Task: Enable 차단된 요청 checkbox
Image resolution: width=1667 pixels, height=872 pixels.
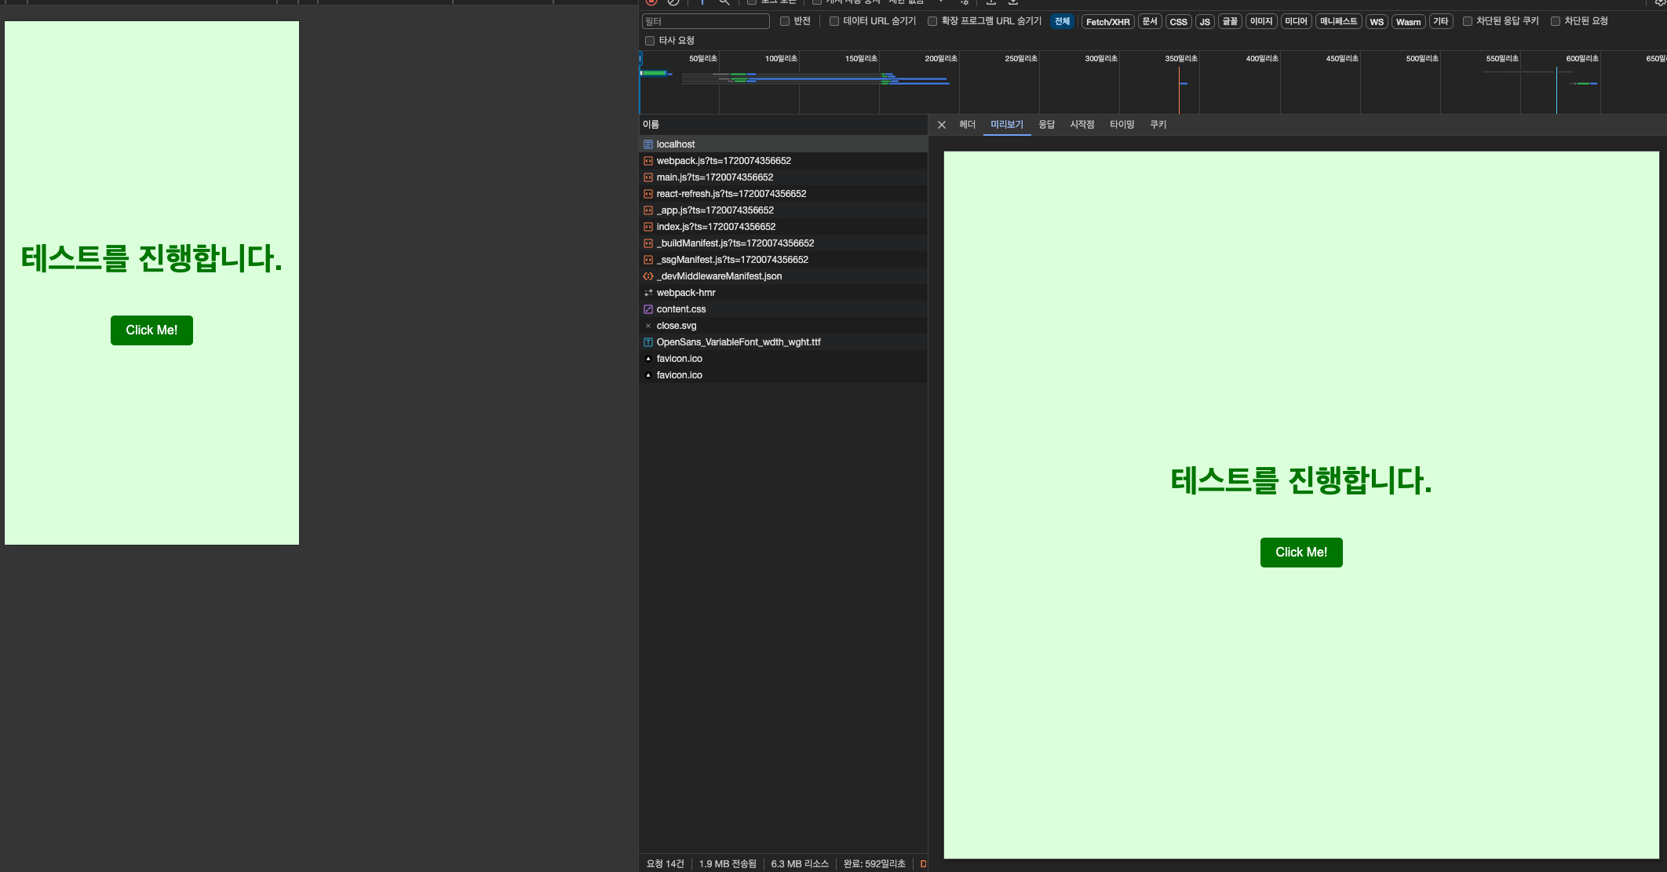Action: (1555, 21)
